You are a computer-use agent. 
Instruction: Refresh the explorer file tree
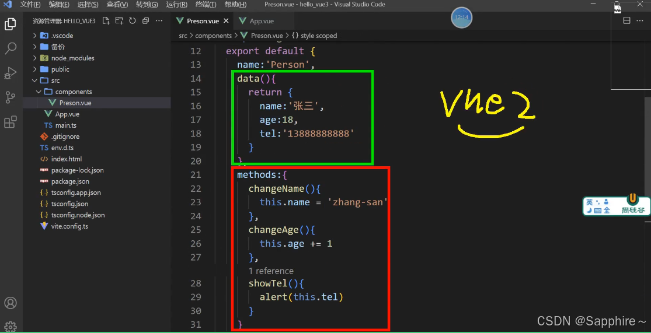click(x=133, y=21)
